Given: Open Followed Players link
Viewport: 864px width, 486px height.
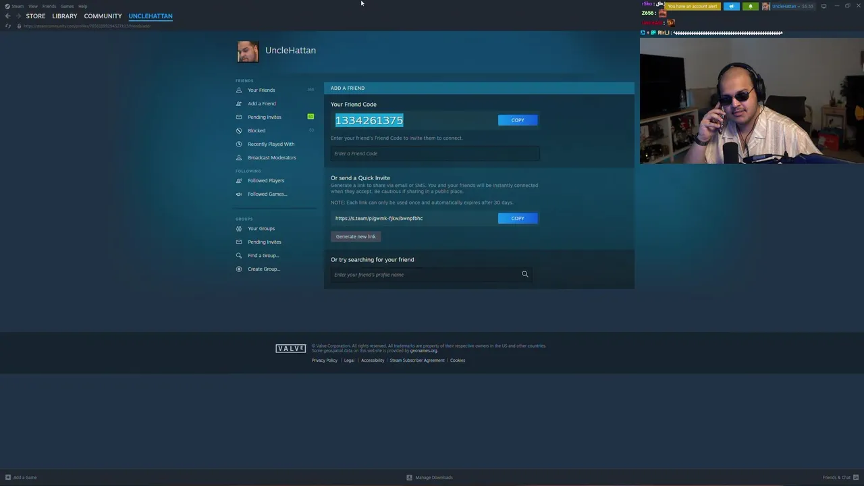Looking at the screenshot, I should click(x=266, y=180).
